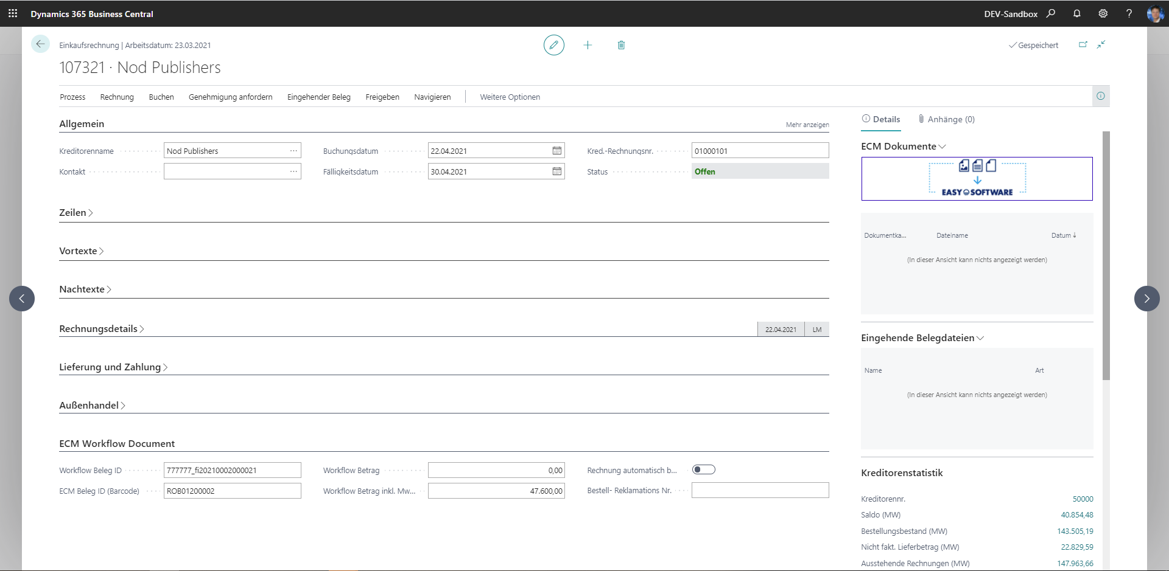Sort ECM documents by Datum column
The image size is (1169, 571).
point(1064,235)
